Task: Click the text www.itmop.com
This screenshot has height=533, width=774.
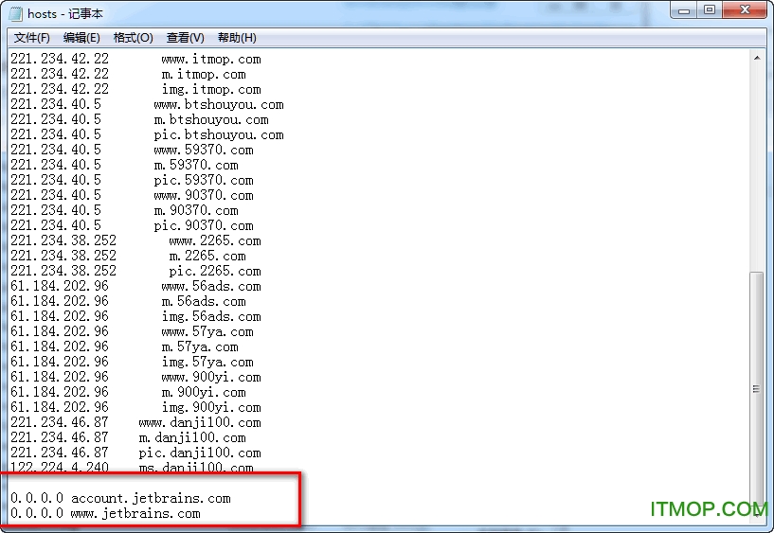Action: pos(210,59)
